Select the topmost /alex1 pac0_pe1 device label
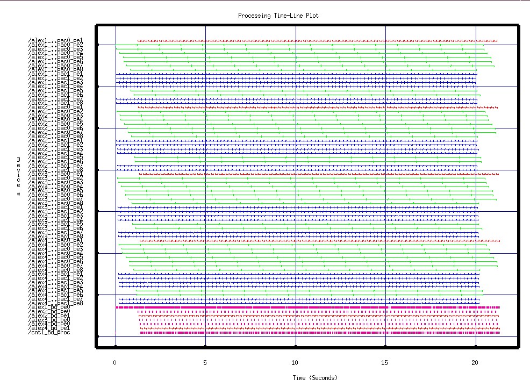 [56, 40]
